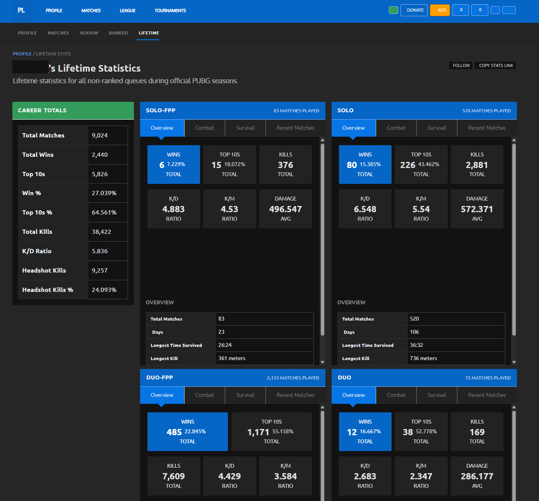Screen dimensions: 539x501
Task: Follow this player with FOLLOW button
Action: [461, 65]
